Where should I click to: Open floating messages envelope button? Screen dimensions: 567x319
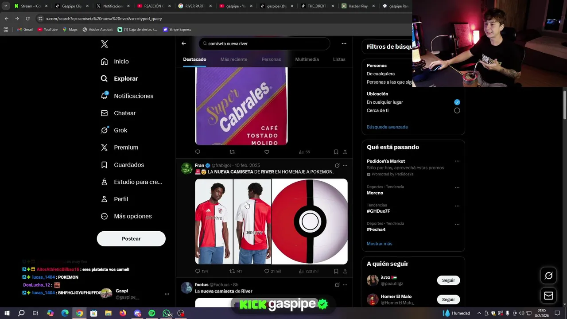point(548,296)
